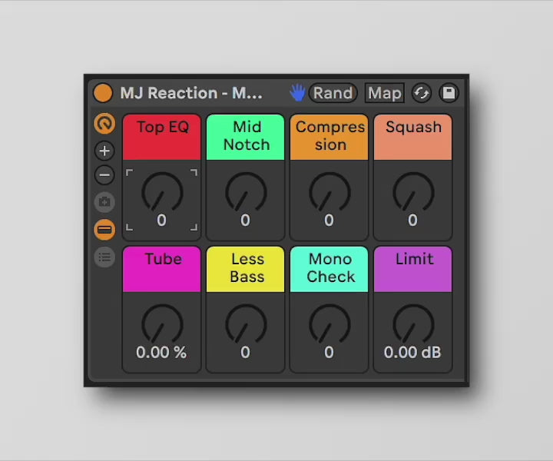Click the Mid Notch macro knob
553x461 pixels.
[x=246, y=192]
